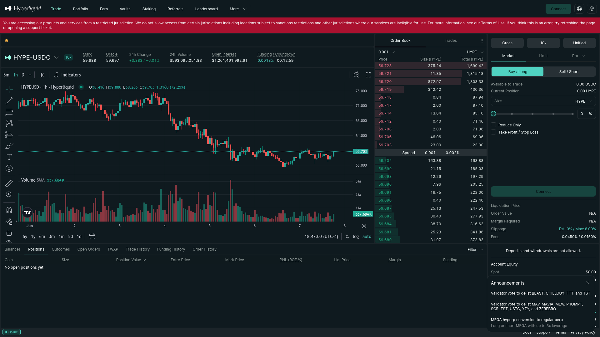
Task: Enable the Reduce Only checkbox
Action: (493, 125)
